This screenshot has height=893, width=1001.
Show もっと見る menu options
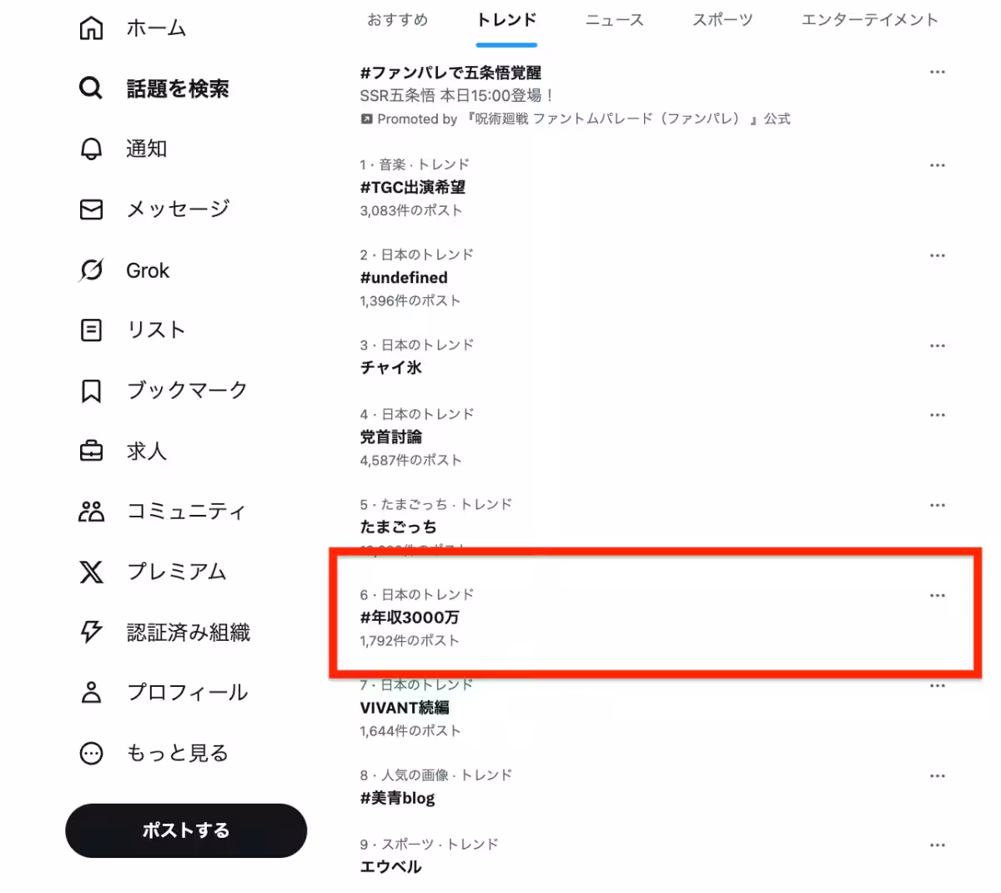[89, 752]
